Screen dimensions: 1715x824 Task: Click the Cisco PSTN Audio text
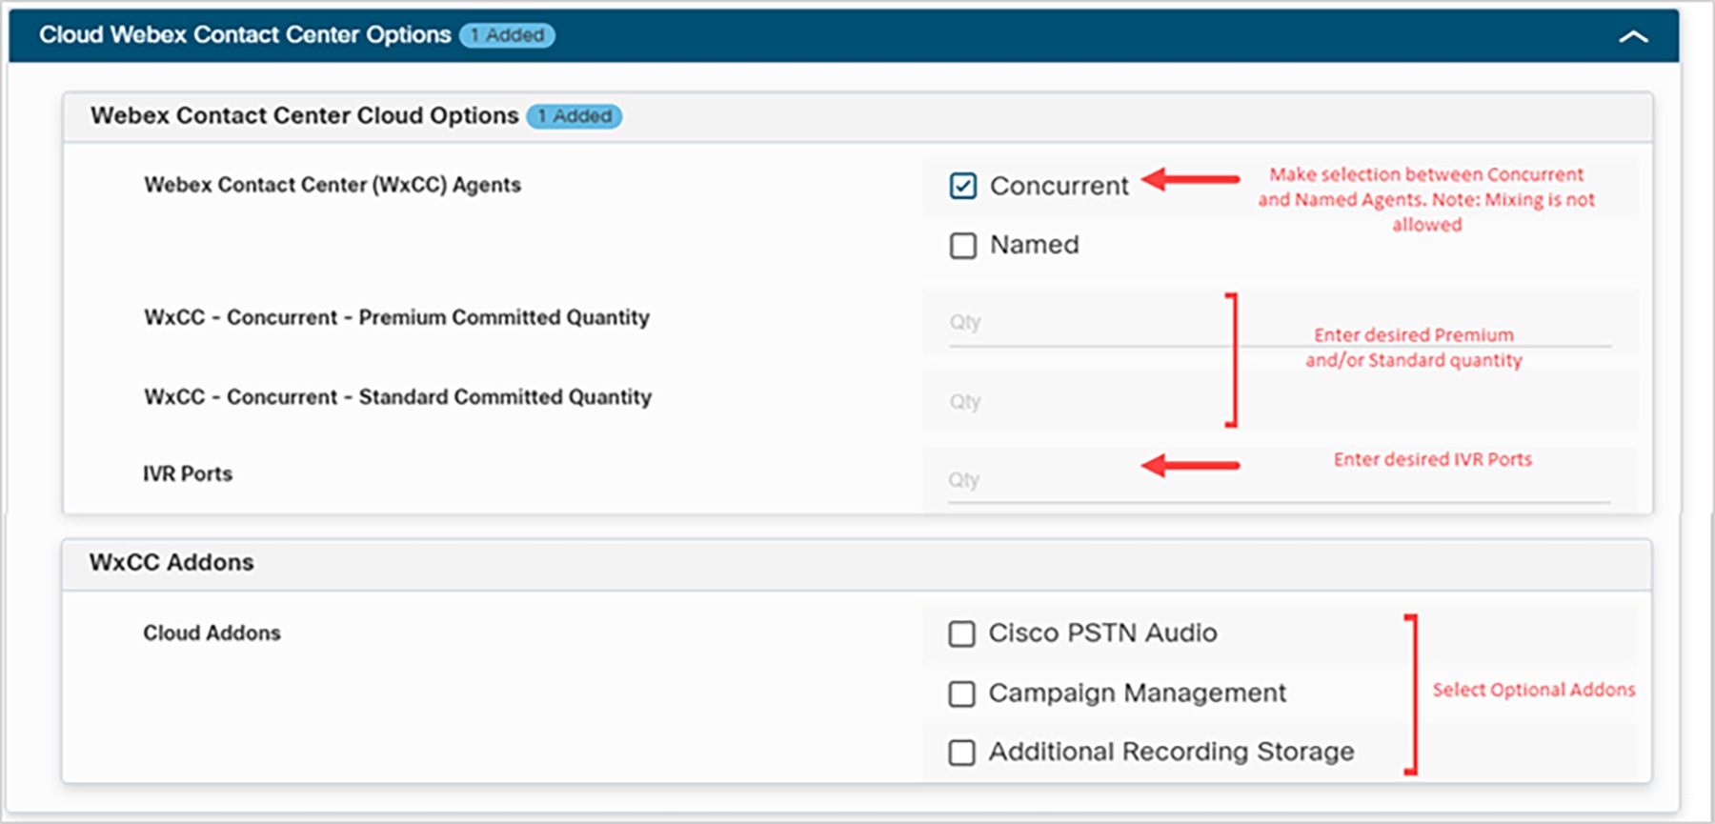tap(1102, 633)
